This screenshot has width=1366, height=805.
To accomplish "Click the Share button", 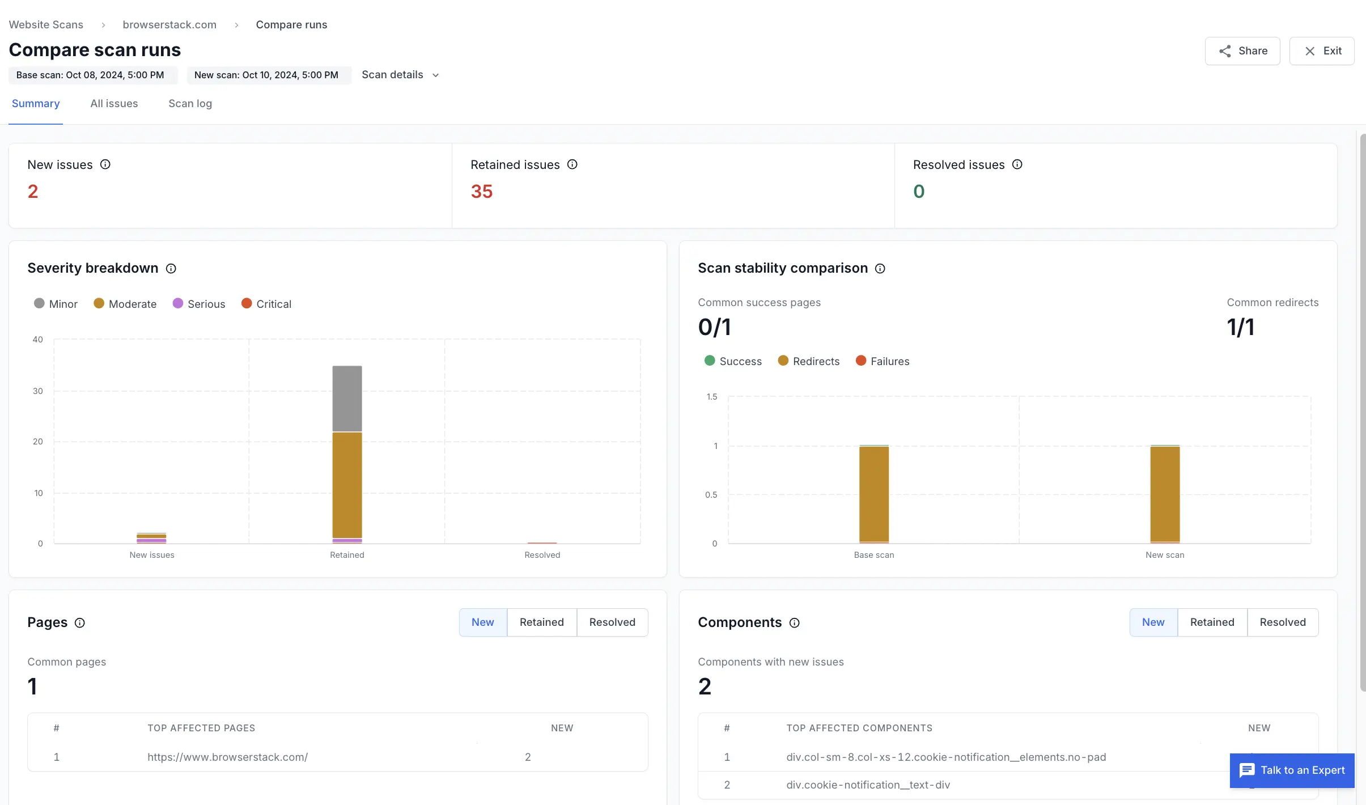I will [x=1242, y=51].
